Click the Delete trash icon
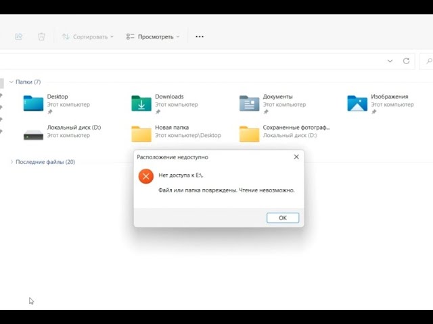This screenshot has height=324, width=433. click(x=41, y=36)
